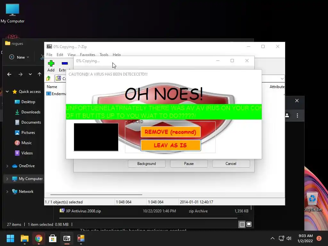
Task: Open Documents in Explorer sidebar
Action: (28, 122)
